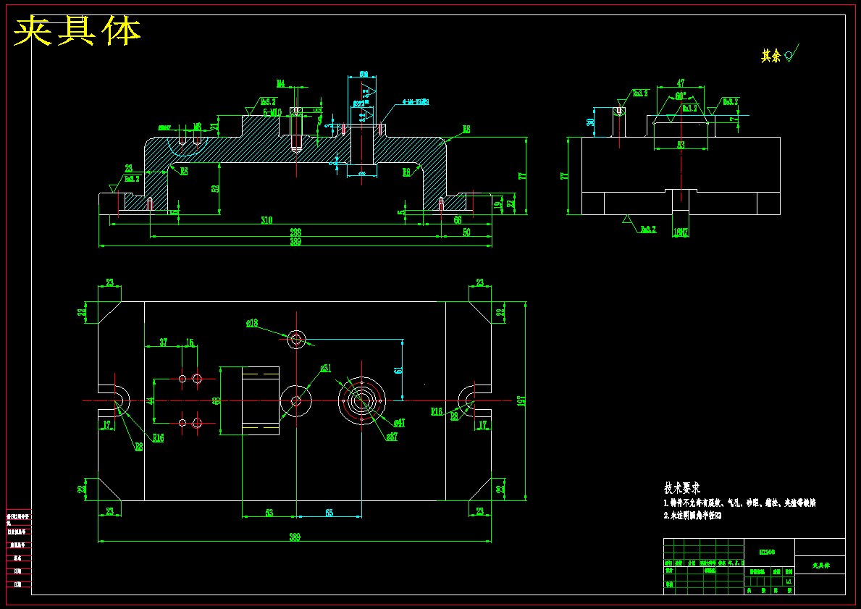
Task: Click the ø37 diameter callout
Action: [392, 437]
